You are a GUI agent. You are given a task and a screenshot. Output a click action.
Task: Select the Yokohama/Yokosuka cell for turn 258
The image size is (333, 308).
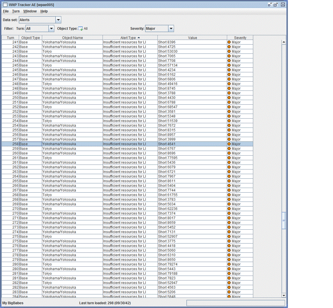tap(73, 144)
